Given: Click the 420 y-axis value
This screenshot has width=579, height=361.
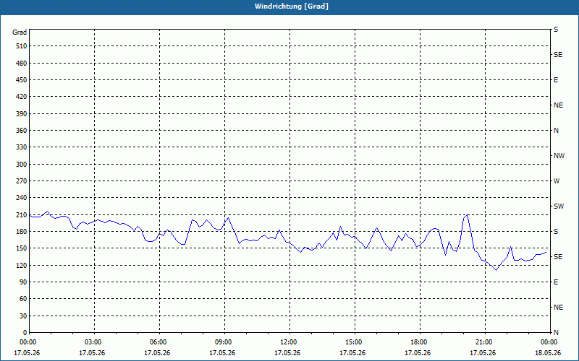Looking at the screenshot, I should click(x=22, y=97).
